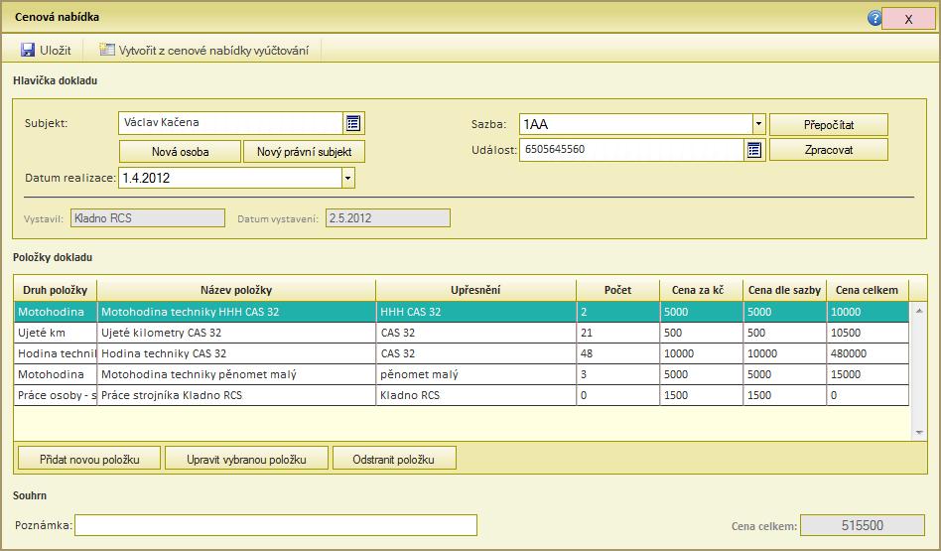Click the Přepočítat button
Screen dimensions: 941x551
click(x=829, y=125)
